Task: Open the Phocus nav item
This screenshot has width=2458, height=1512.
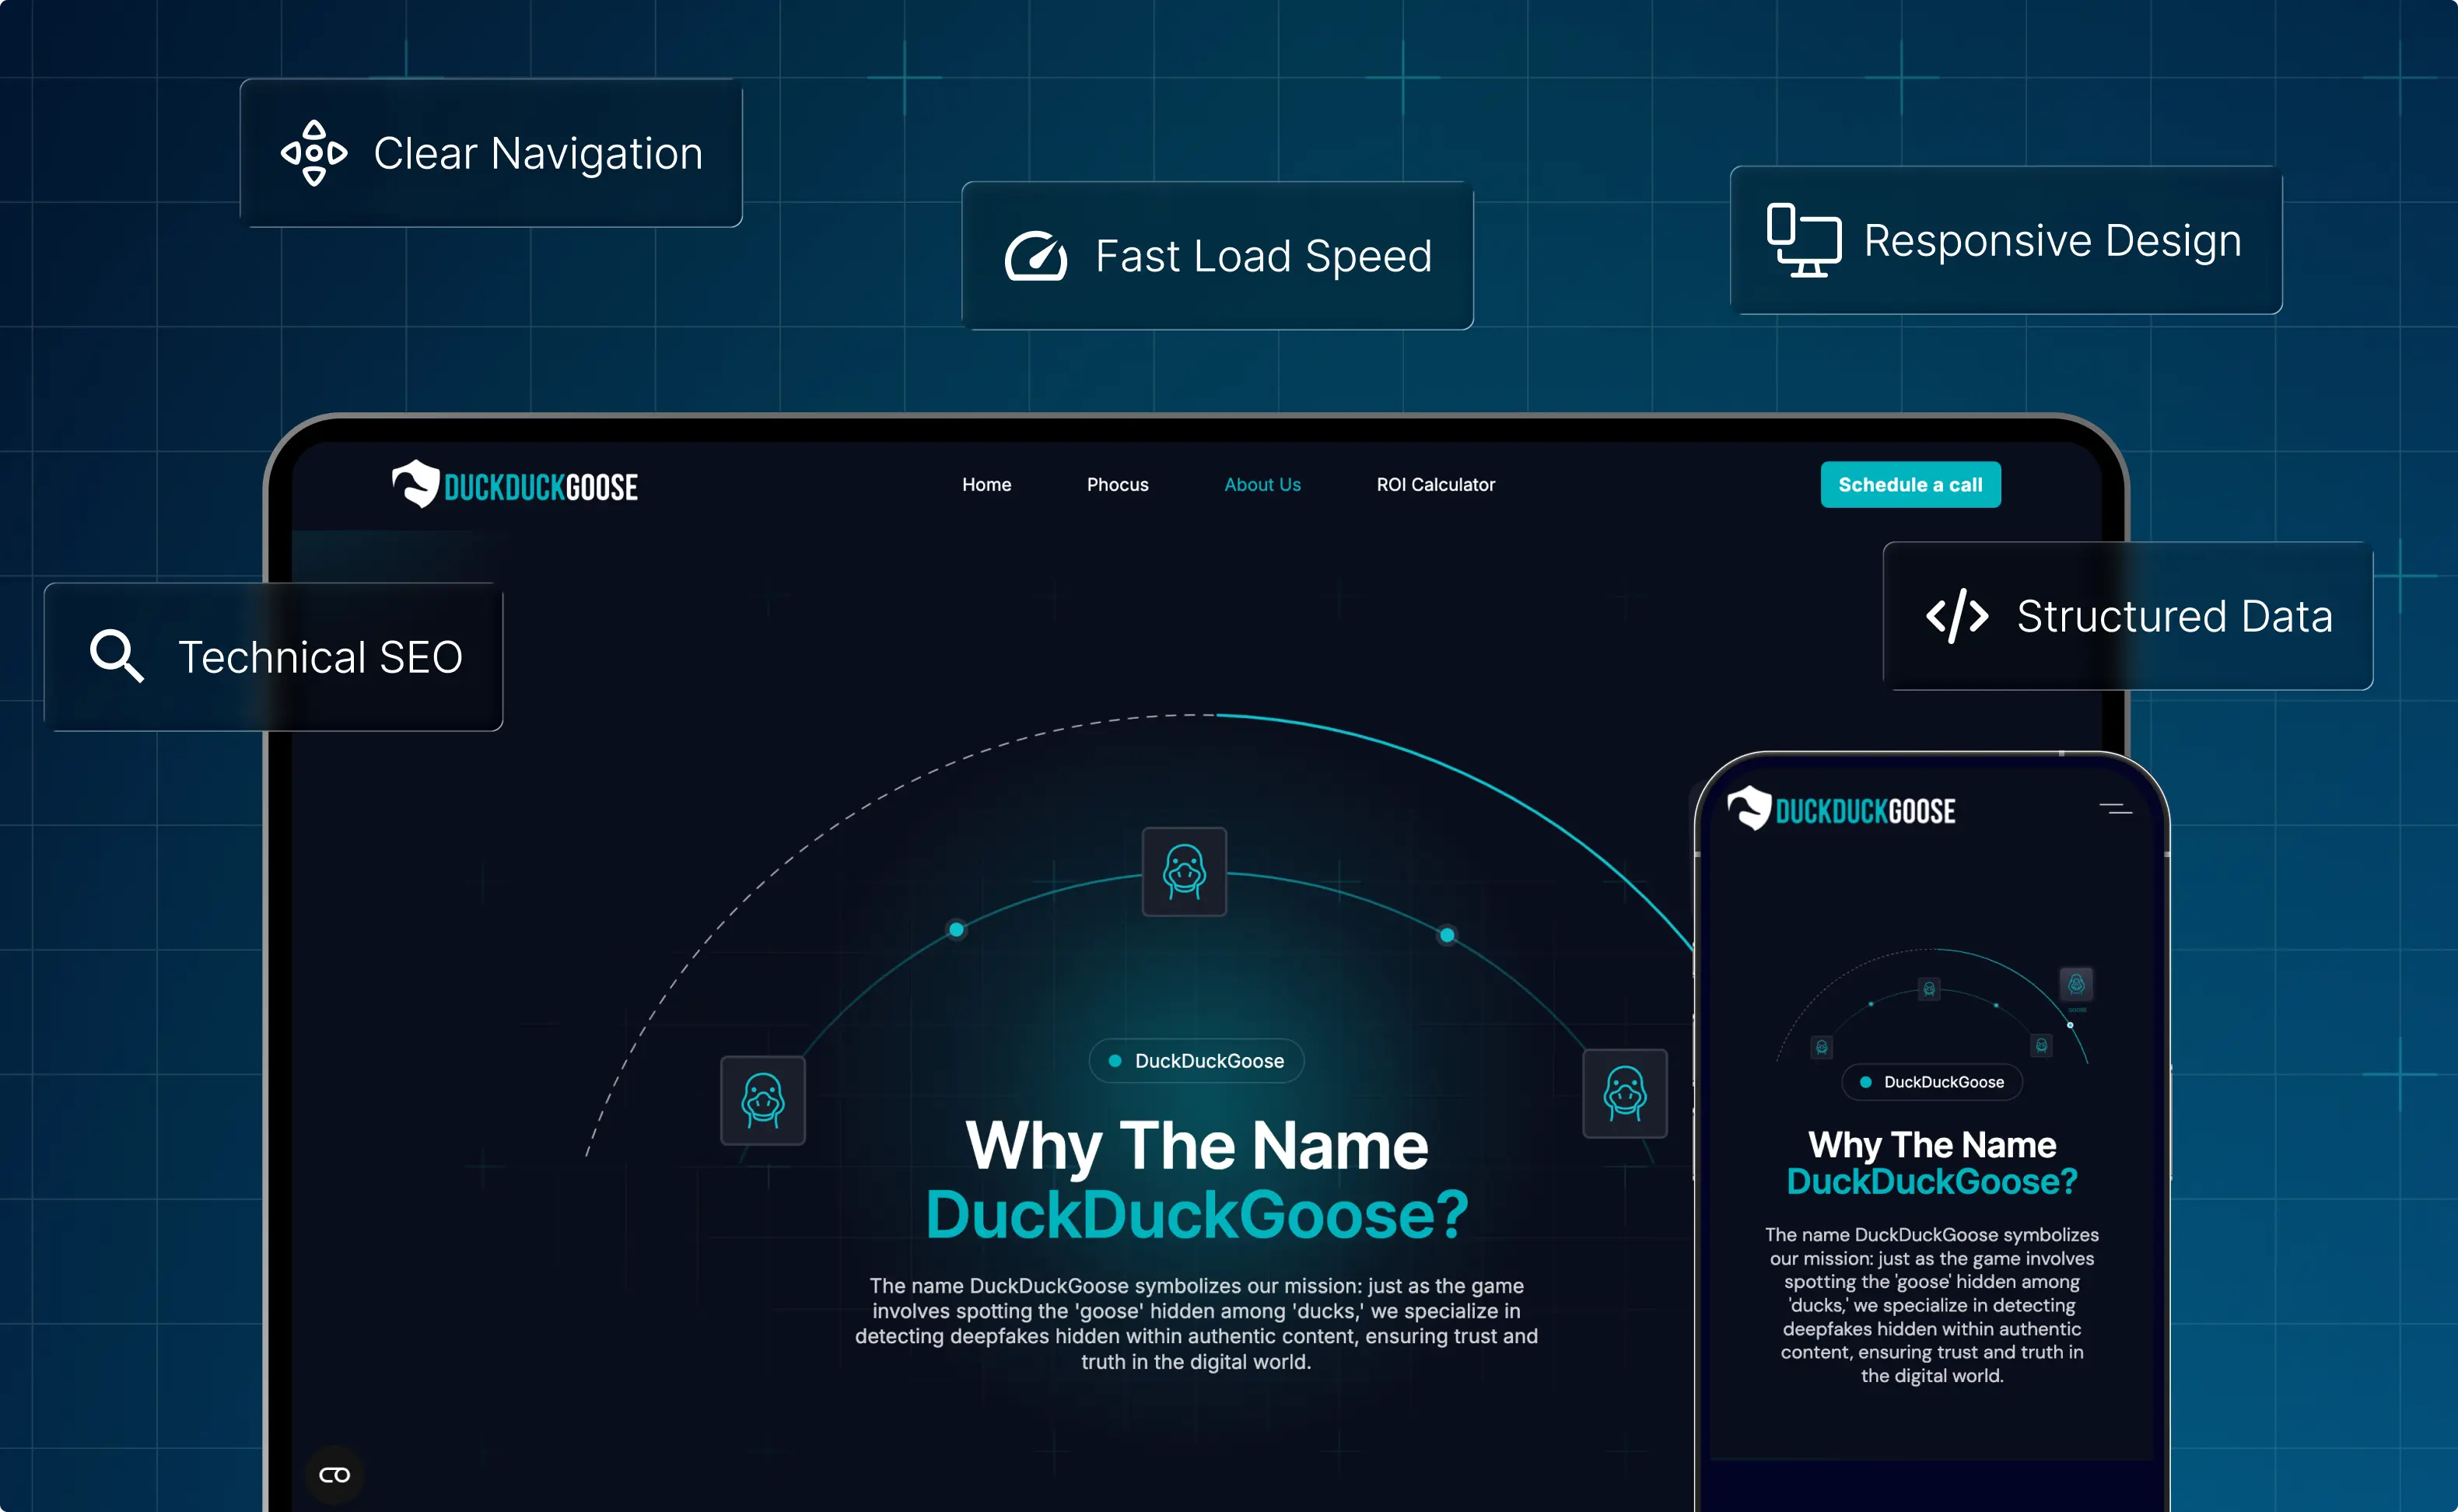Action: 1117,485
